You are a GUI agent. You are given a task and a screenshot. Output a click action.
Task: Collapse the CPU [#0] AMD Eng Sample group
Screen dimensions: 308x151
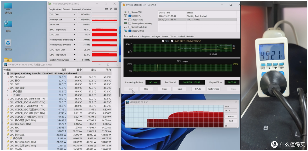(5, 73)
